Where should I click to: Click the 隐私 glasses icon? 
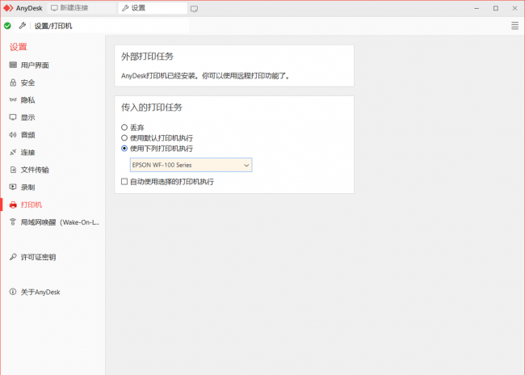(x=13, y=100)
